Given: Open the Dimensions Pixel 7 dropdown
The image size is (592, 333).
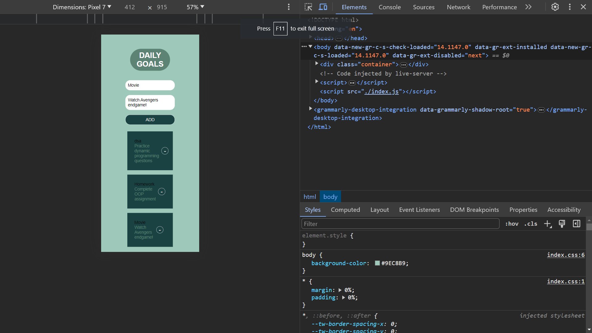Looking at the screenshot, I should [82, 7].
